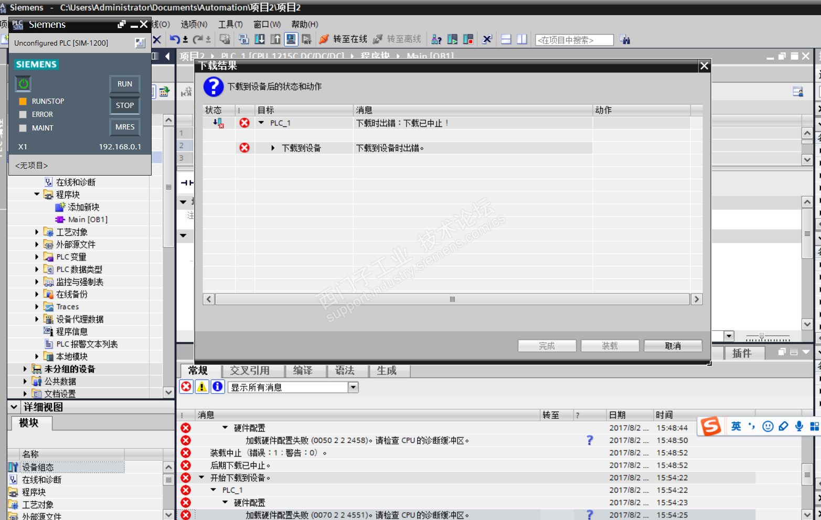The height and width of the screenshot is (520, 821).
Task: Switch PLCSIM to project view icon
Action: click(x=140, y=43)
